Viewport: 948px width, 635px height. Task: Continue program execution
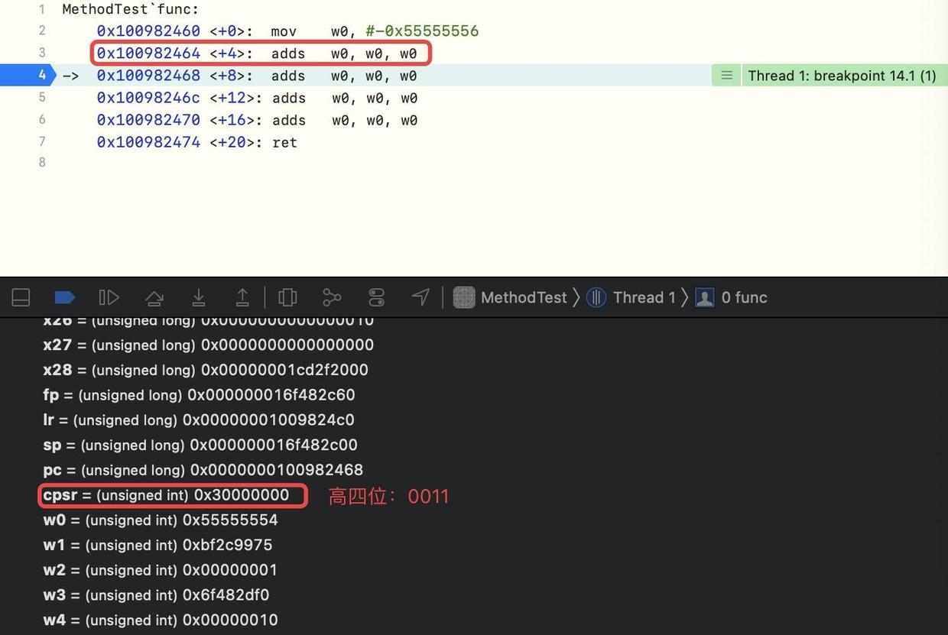tap(109, 297)
